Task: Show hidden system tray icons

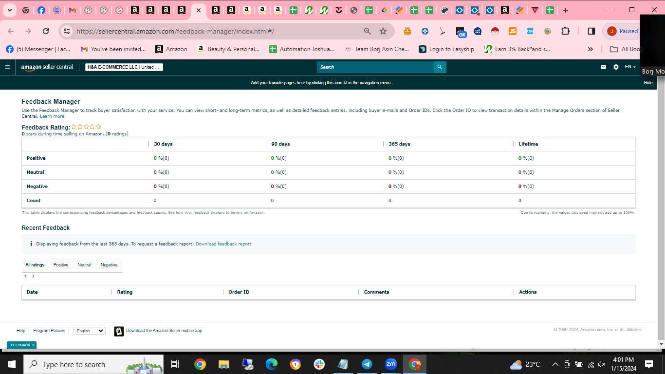Action: pos(555,364)
